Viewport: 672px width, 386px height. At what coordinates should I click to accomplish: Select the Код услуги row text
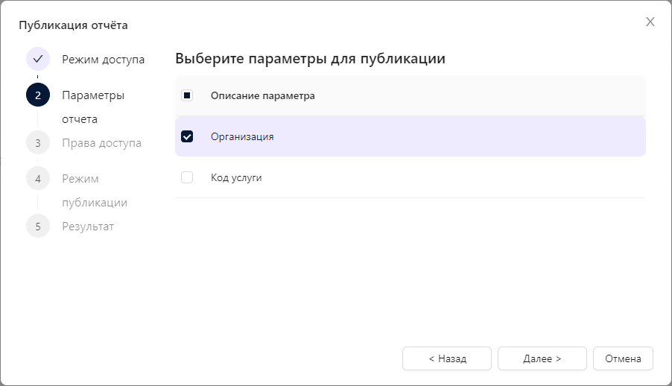tap(236, 177)
